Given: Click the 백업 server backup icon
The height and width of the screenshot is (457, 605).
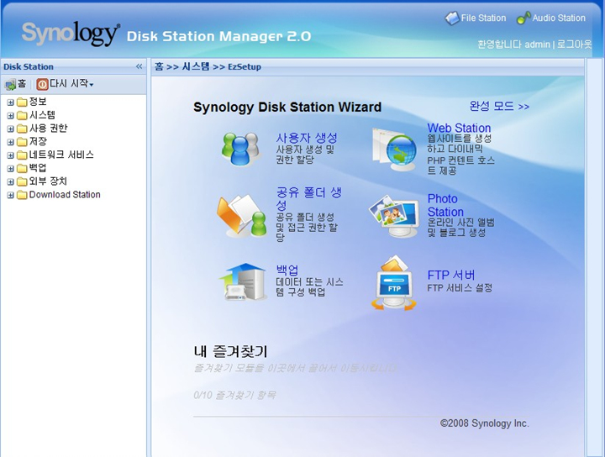Looking at the screenshot, I should click(x=243, y=281).
